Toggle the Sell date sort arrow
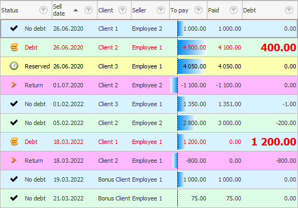298x208 pixels. pyautogui.click(x=75, y=10)
